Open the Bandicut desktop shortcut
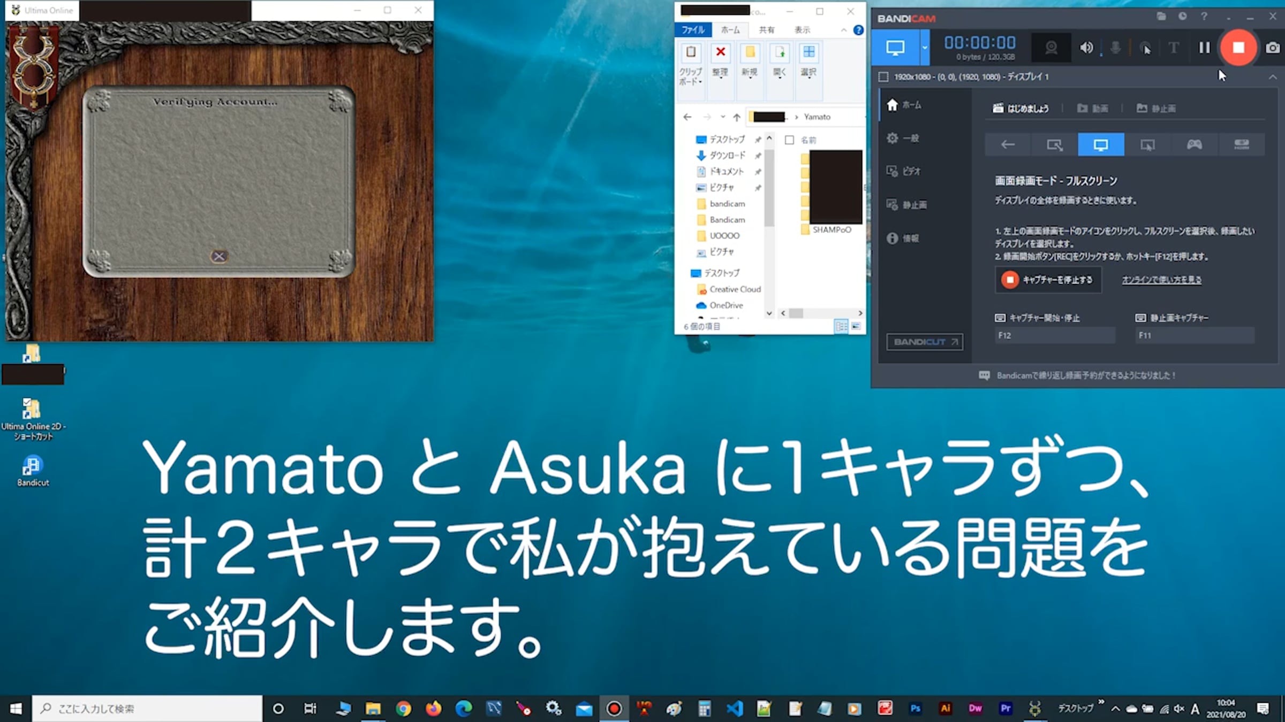Image resolution: width=1285 pixels, height=722 pixels. pyautogui.click(x=33, y=471)
